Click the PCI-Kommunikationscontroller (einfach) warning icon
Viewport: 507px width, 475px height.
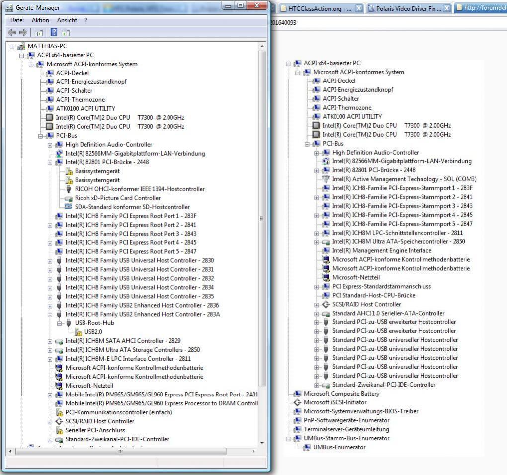tap(59, 412)
